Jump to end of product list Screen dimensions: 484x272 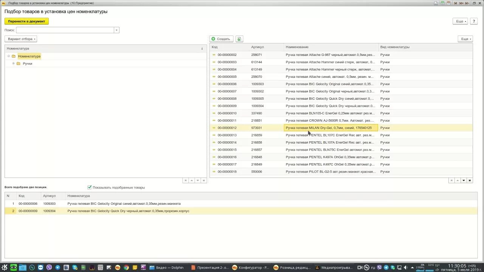tap(470, 181)
